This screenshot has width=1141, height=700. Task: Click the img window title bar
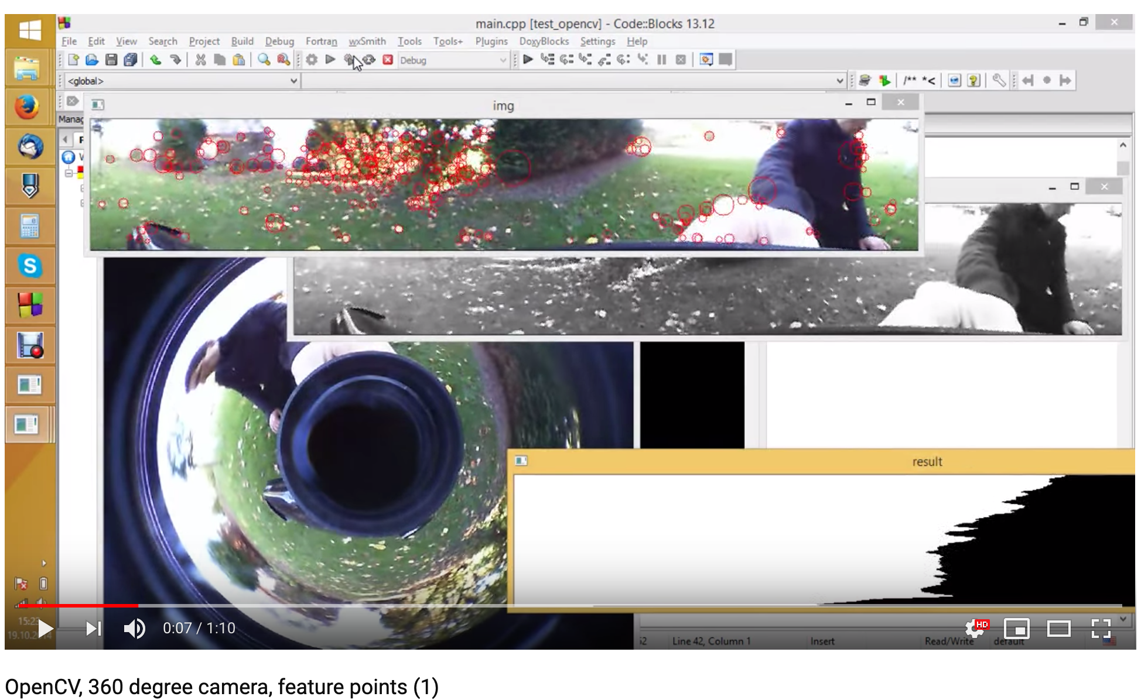503,105
